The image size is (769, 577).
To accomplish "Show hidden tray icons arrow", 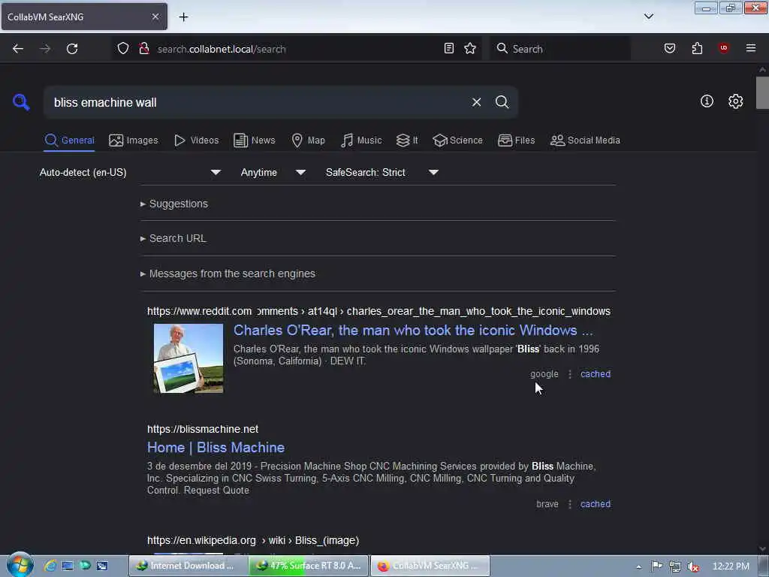I will [x=638, y=566].
